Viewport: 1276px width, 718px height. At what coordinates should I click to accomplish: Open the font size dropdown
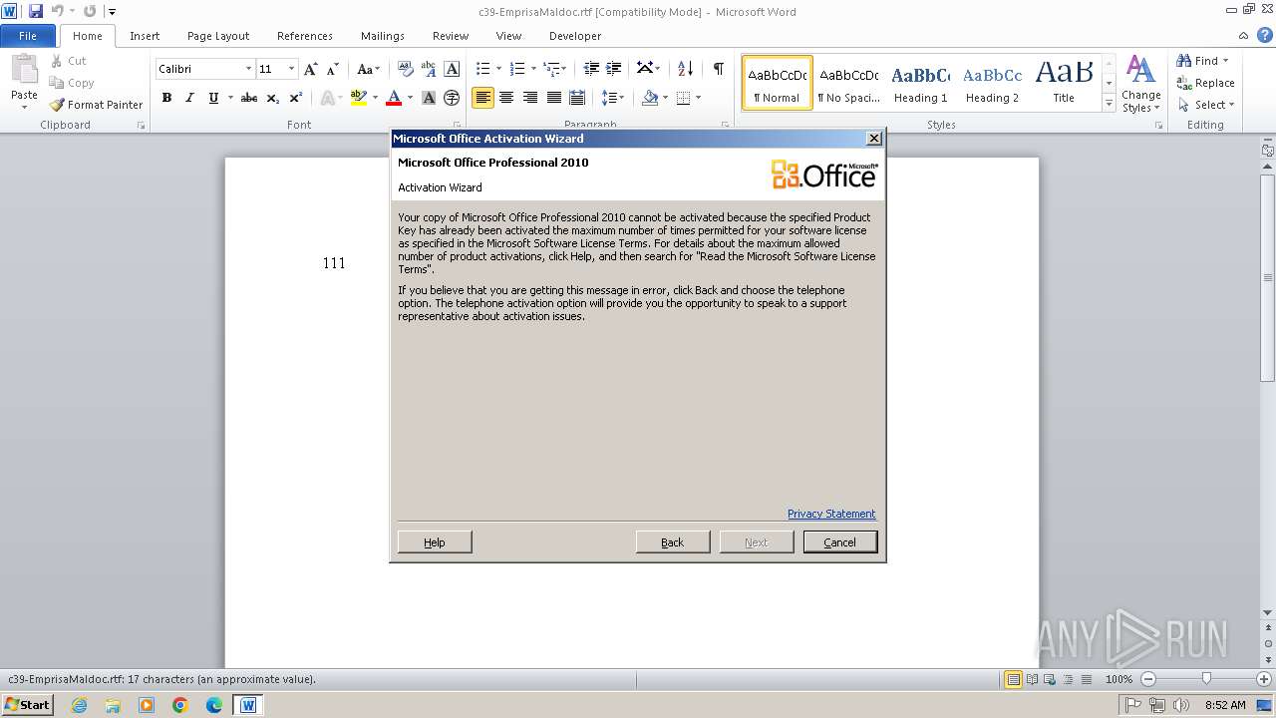tap(291, 69)
